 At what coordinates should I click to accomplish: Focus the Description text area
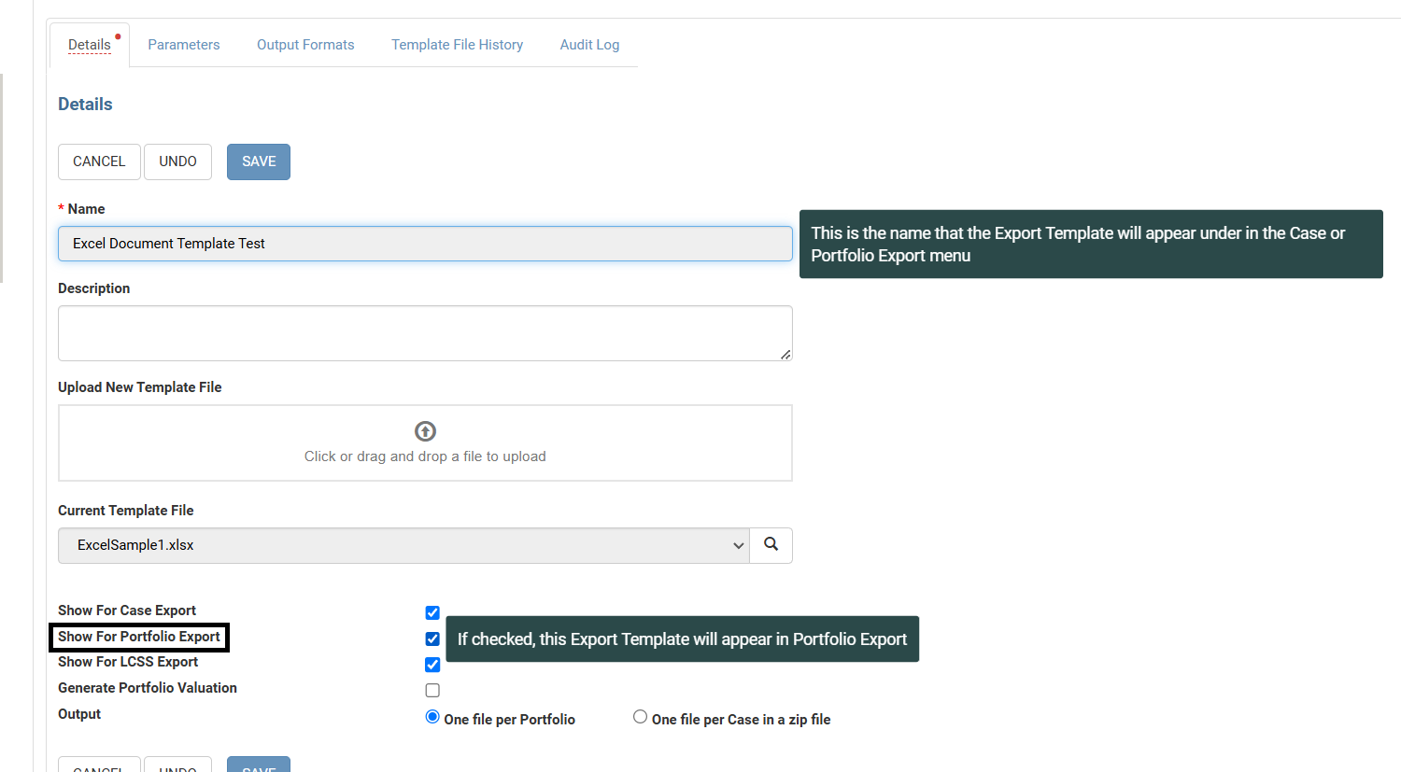pyautogui.click(x=425, y=333)
